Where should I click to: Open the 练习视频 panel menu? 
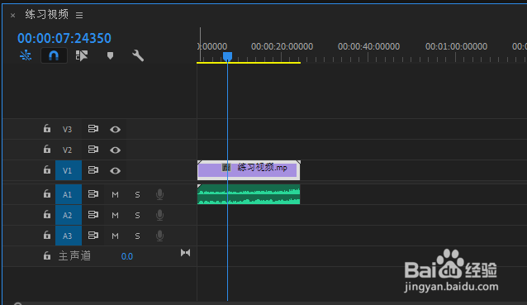(x=79, y=15)
